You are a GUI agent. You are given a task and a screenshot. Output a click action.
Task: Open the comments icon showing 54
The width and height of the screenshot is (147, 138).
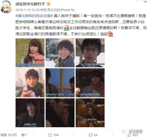91,135
